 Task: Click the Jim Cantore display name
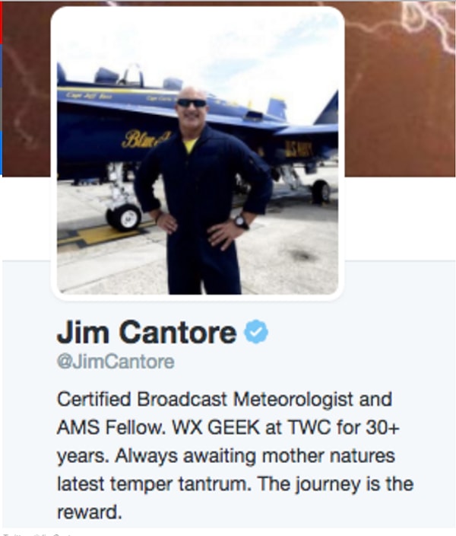(147, 332)
